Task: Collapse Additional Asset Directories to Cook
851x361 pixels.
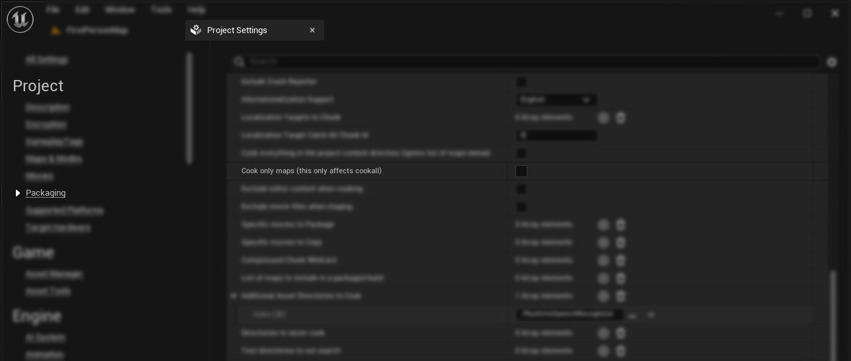Action: pyautogui.click(x=234, y=296)
